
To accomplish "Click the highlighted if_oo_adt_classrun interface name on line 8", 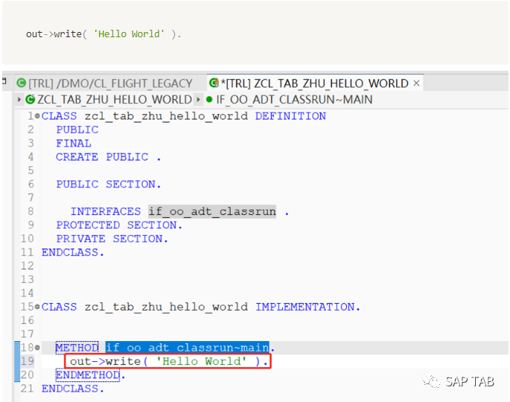I will click(212, 211).
